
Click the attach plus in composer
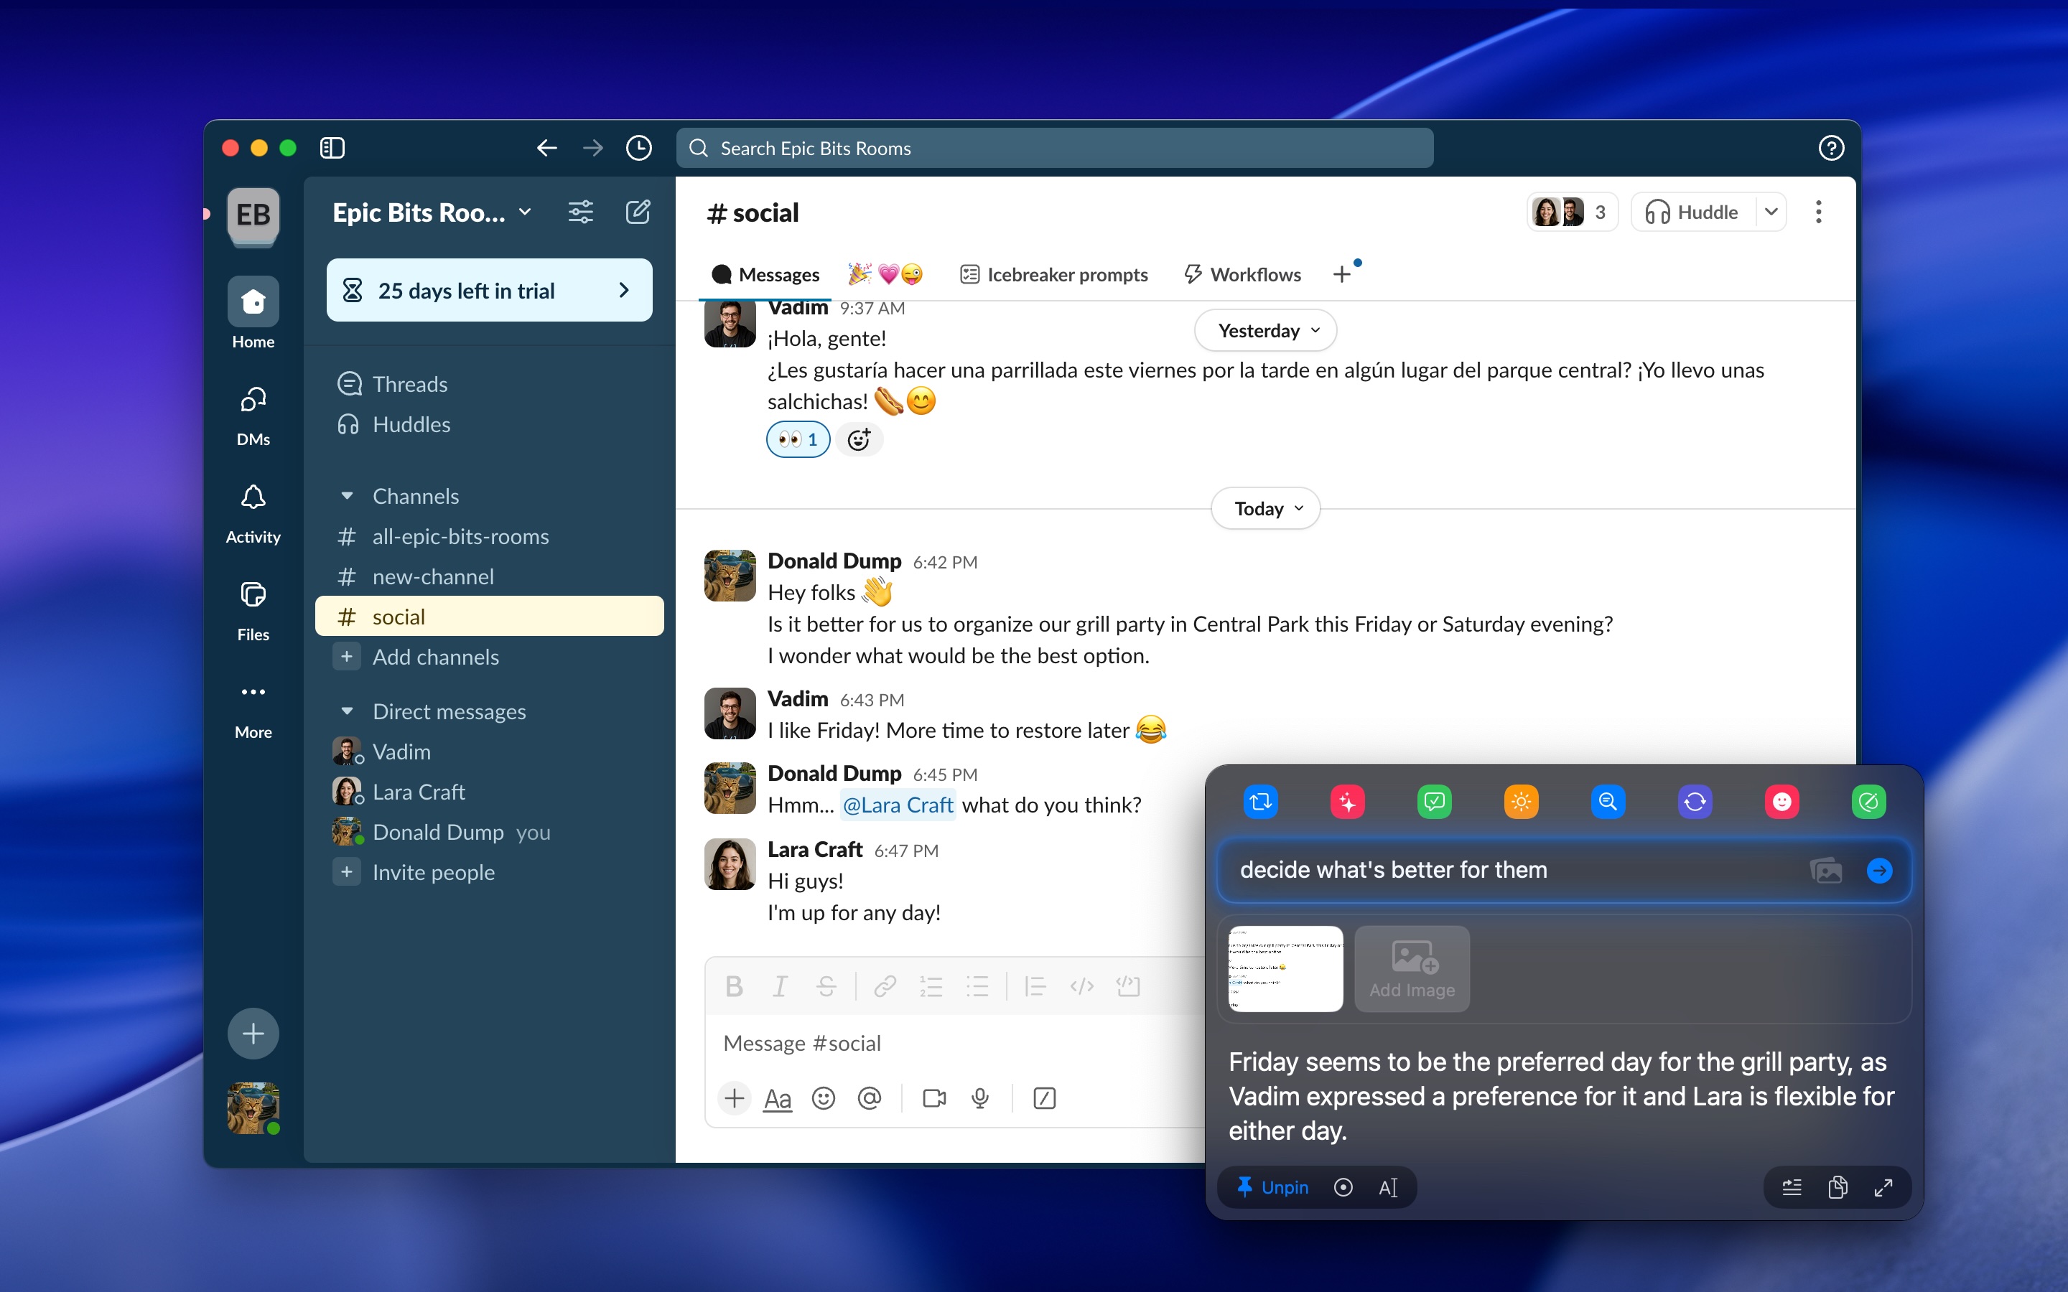[734, 1098]
